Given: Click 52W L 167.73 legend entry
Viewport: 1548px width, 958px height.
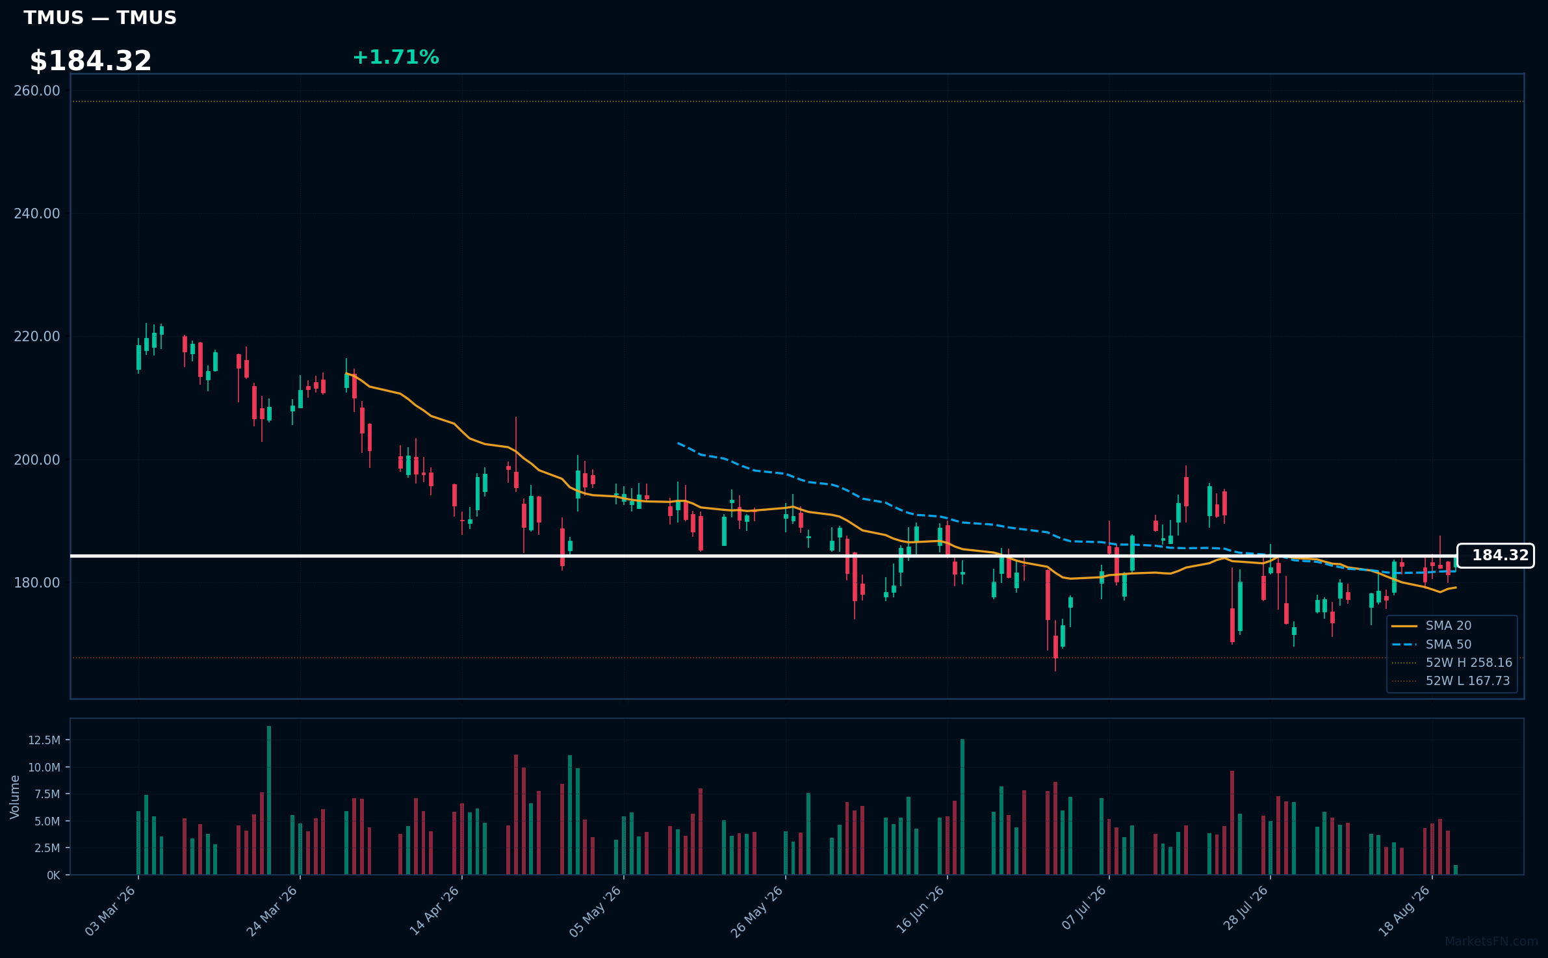Looking at the screenshot, I should click(x=1451, y=680).
